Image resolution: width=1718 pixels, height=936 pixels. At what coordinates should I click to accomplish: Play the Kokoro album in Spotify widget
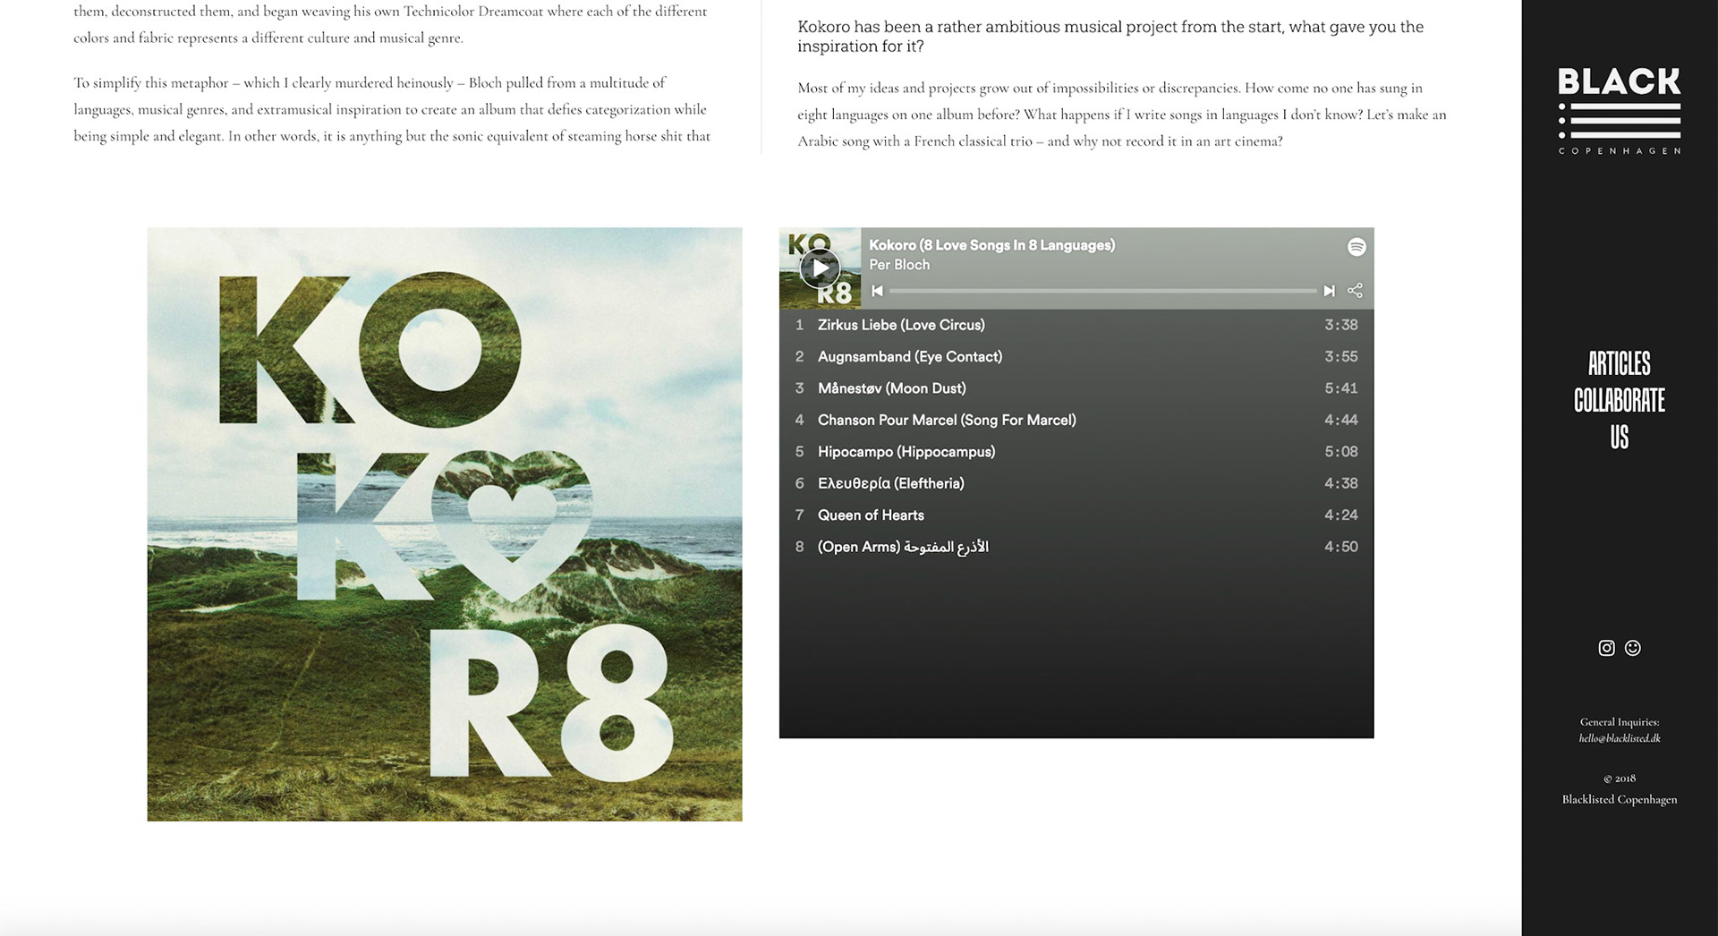[x=820, y=268]
